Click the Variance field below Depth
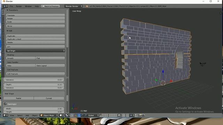Image resolution: width=223 pixels, height=125 pixels. tap(34, 88)
